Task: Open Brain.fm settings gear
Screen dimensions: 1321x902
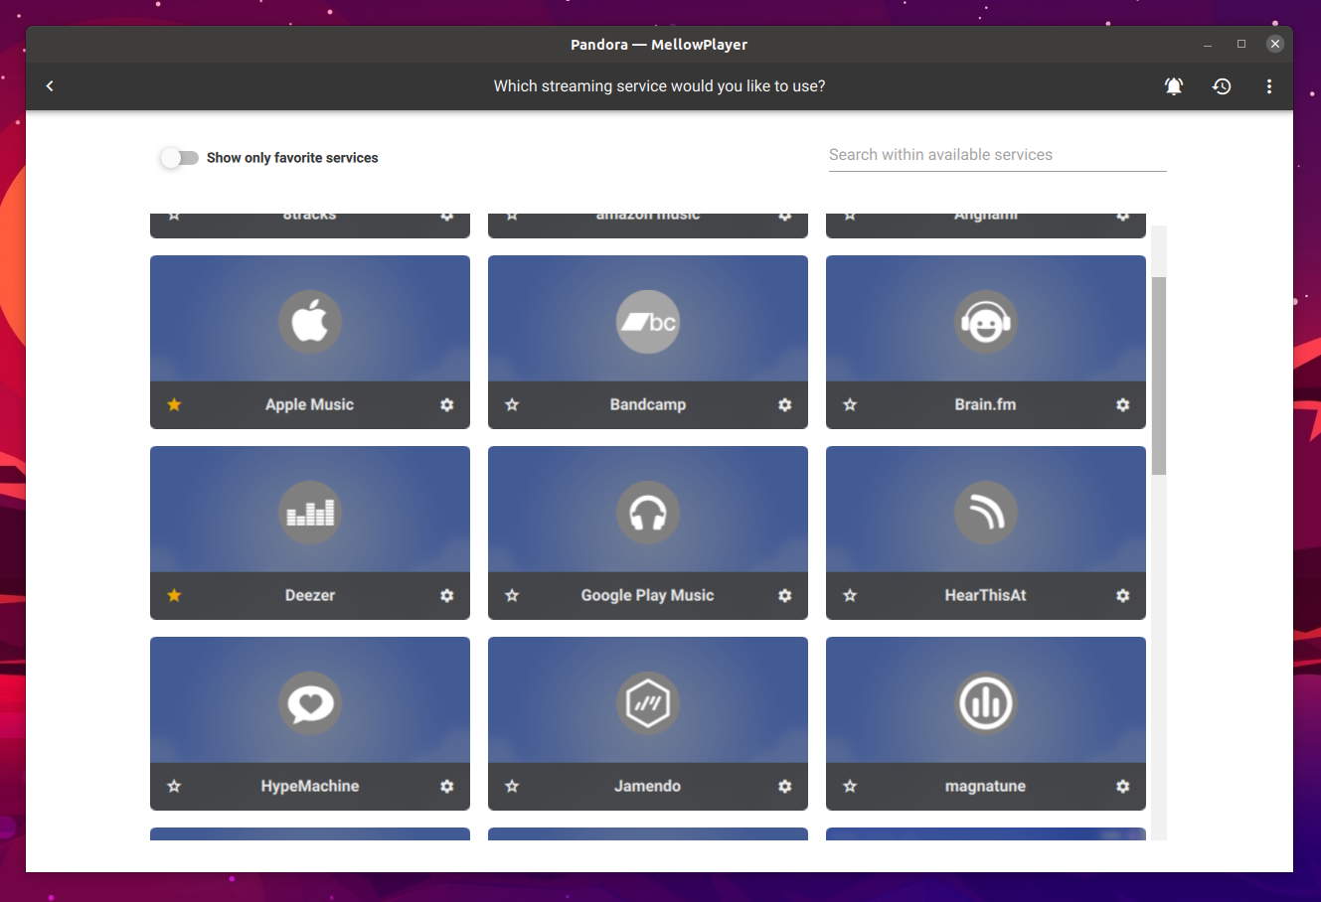Action: [x=1123, y=404]
